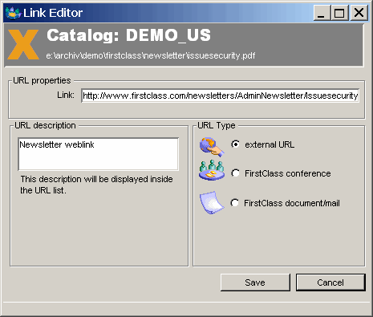Save the link settings
This screenshot has height=317, width=373.
(255, 282)
